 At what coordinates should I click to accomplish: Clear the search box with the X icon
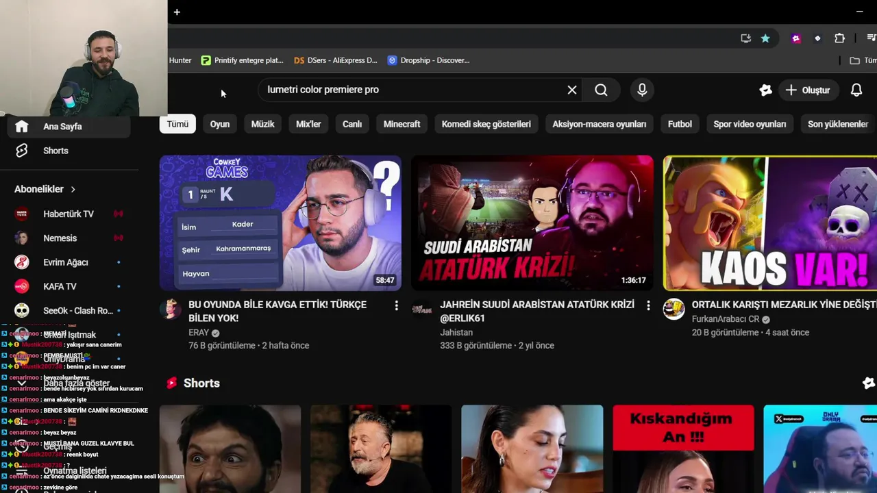(572, 90)
